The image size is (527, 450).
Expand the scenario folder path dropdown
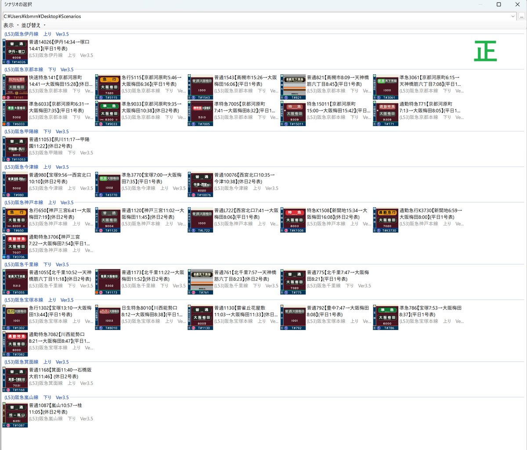(x=513, y=16)
